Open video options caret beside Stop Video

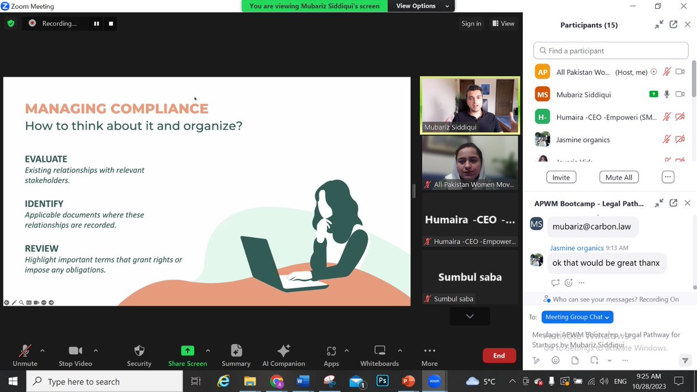[x=96, y=351]
